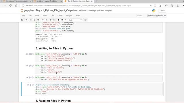Move the selected cell down with the arrow icon

pyautogui.click(x=47, y=20)
